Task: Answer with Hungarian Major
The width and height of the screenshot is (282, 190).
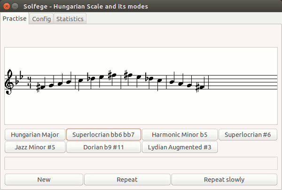Action: click(35, 135)
